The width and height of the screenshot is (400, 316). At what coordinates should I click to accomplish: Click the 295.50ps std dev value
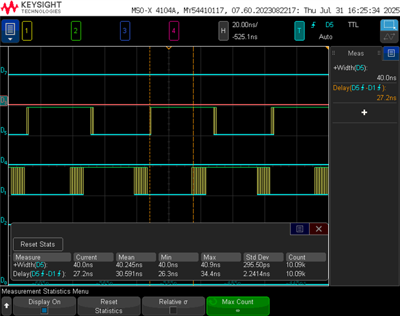pos(256,265)
